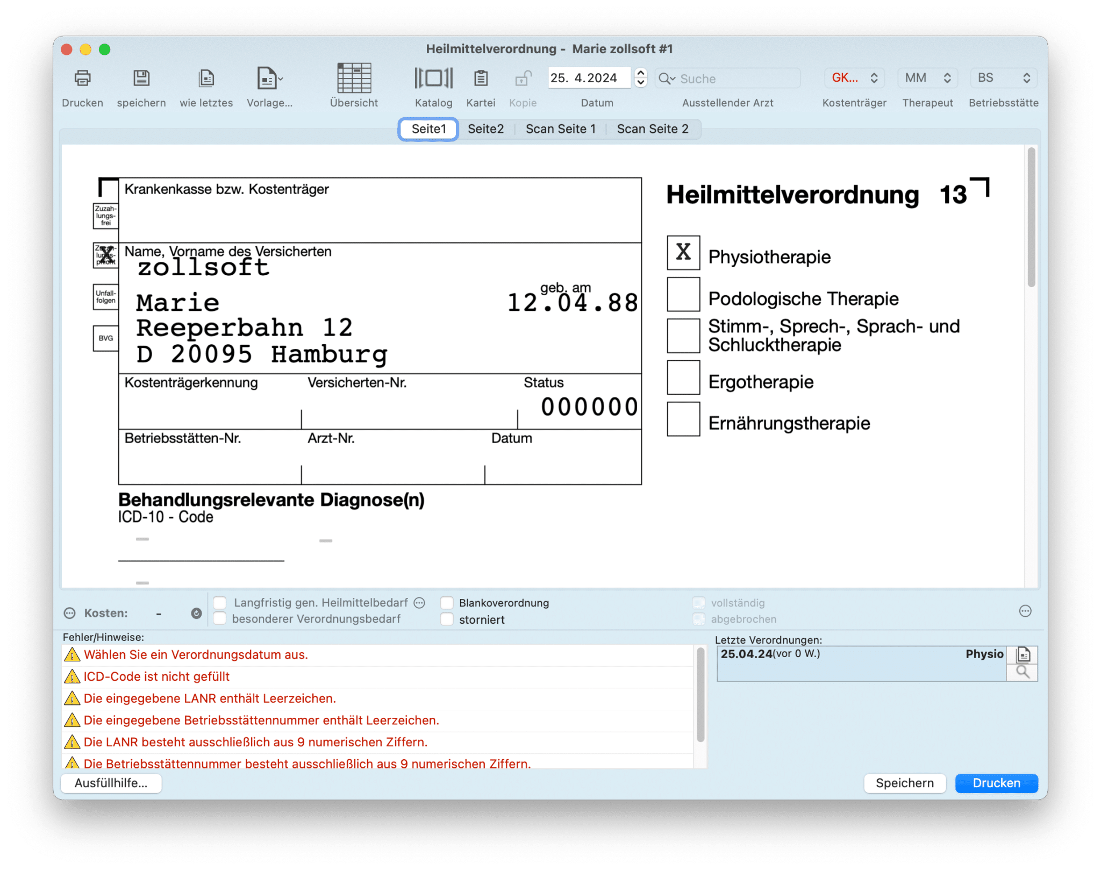
Task: Click the 'wie letztes' document icon
Action: point(206,79)
